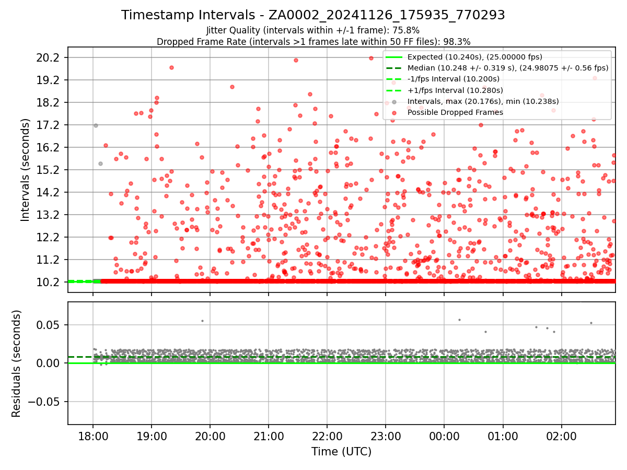This screenshot has height=470, width=627.
Task: Click the 'Time (UTC)' x-axis label
Action: (341, 452)
